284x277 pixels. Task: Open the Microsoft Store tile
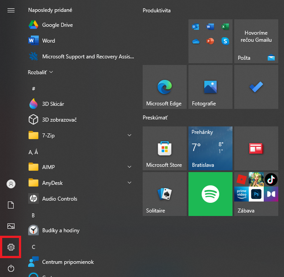(x=165, y=148)
